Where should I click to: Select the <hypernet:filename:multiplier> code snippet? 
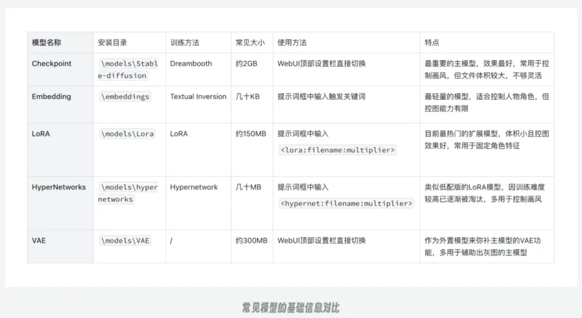[346, 203]
